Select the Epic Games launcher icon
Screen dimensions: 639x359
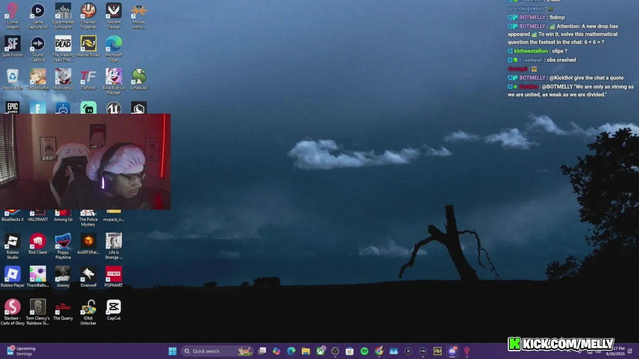(12, 108)
